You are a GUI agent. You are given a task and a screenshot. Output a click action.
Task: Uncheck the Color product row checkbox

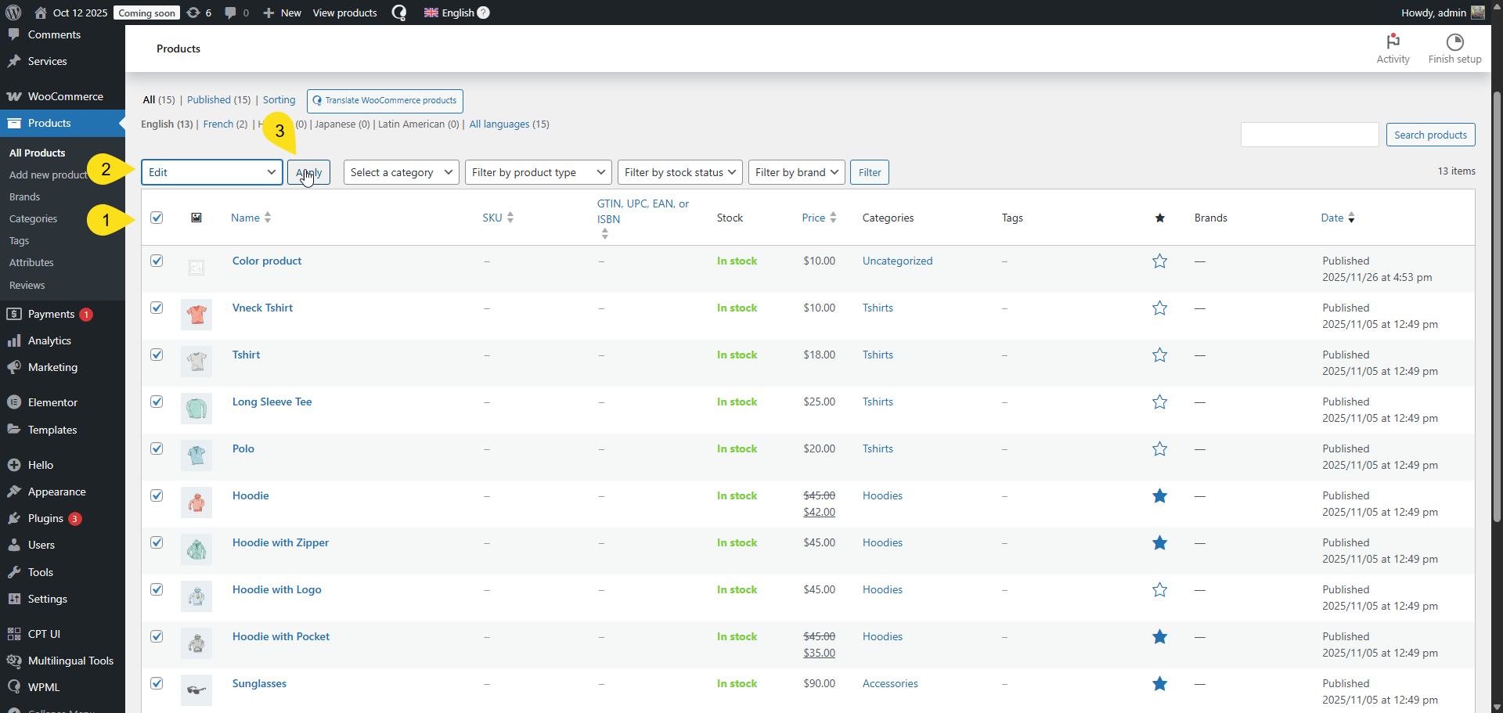click(157, 261)
